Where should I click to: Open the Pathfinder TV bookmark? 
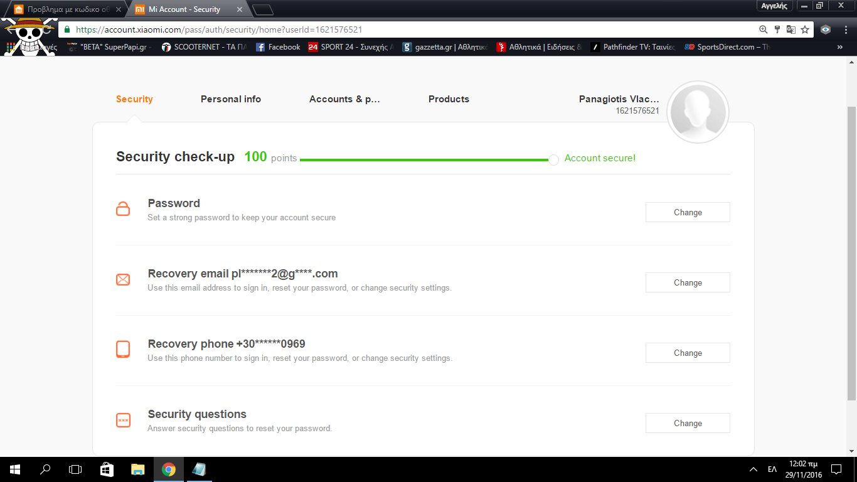point(633,47)
